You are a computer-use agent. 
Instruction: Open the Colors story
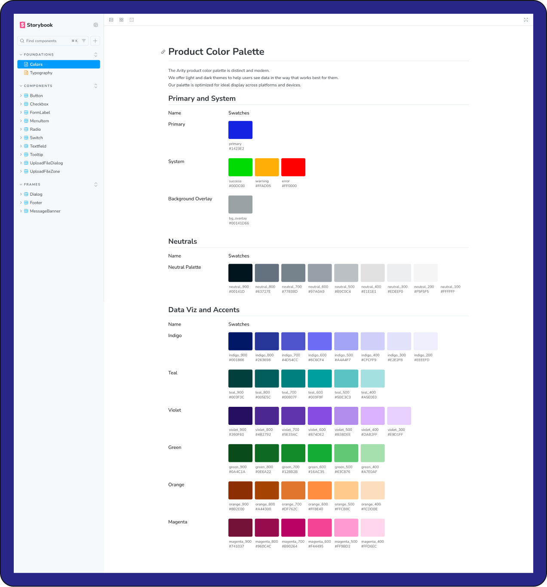pos(36,64)
